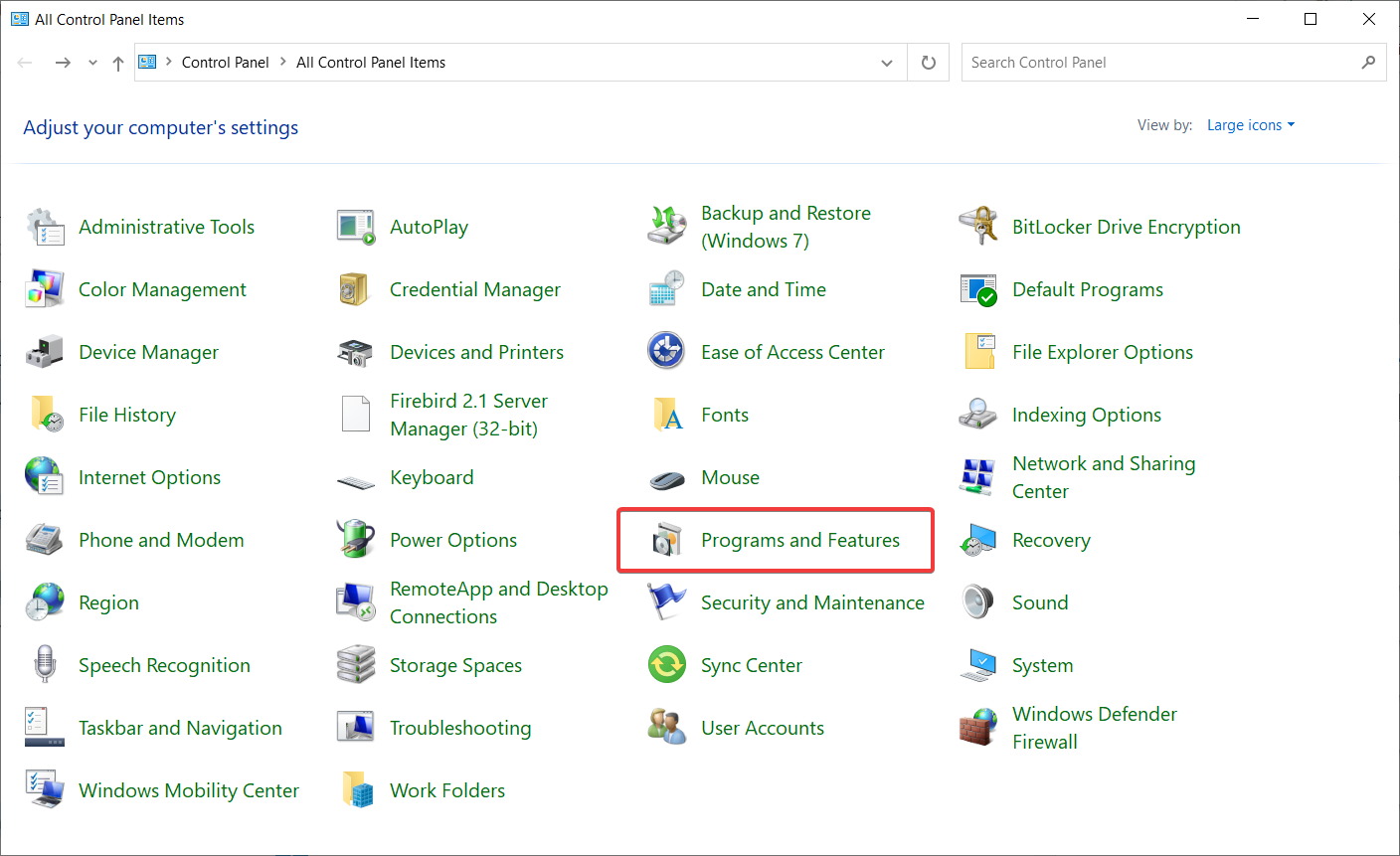This screenshot has height=856, width=1400.
Task: Open Backup and Restore (Windows 7) icon
Action: coord(667,228)
